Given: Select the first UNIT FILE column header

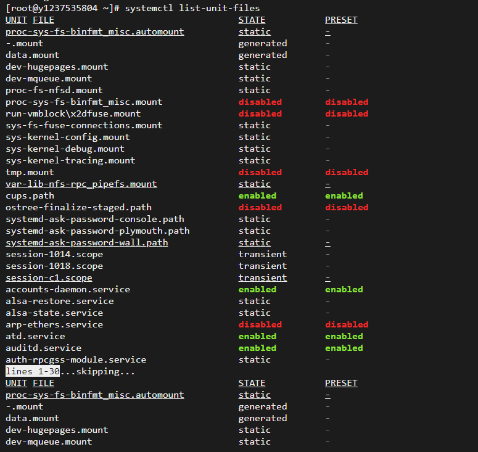Looking at the screenshot, I should point(30,20).
